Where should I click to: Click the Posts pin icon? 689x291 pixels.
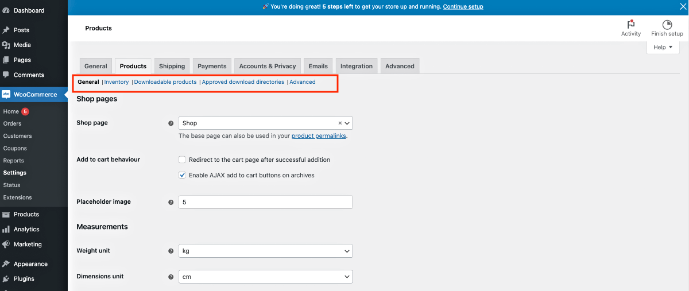[6, 30]
